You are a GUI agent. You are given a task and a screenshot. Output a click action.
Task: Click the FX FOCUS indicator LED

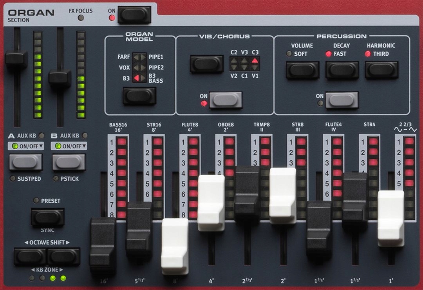[81, 18]
